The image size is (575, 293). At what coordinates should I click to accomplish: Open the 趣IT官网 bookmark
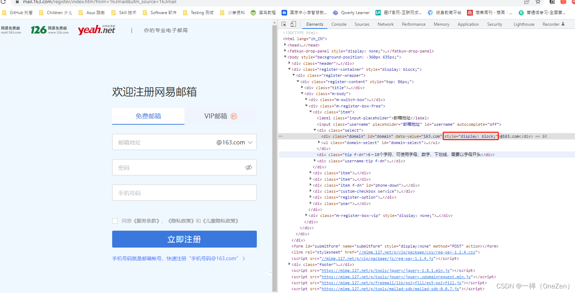[399, 13]
